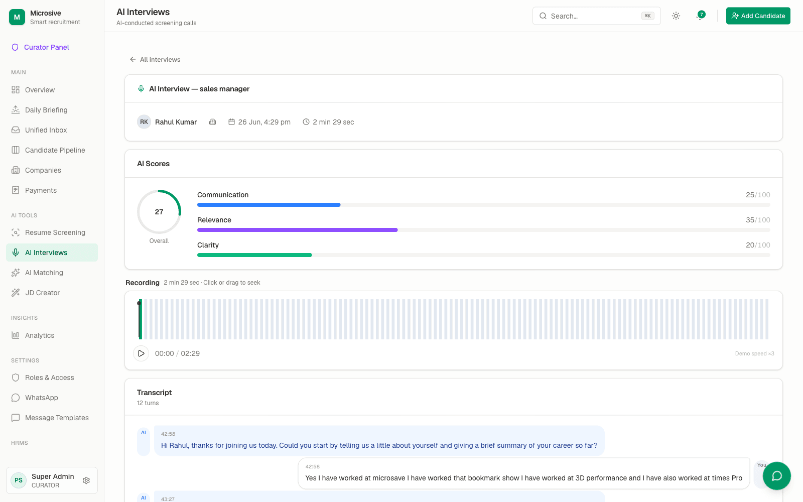Image resolution: width=803 pixels, height=502 pixels.
Task: Click the Demo speed ×3 label
Action: click(x=754, y=353)
